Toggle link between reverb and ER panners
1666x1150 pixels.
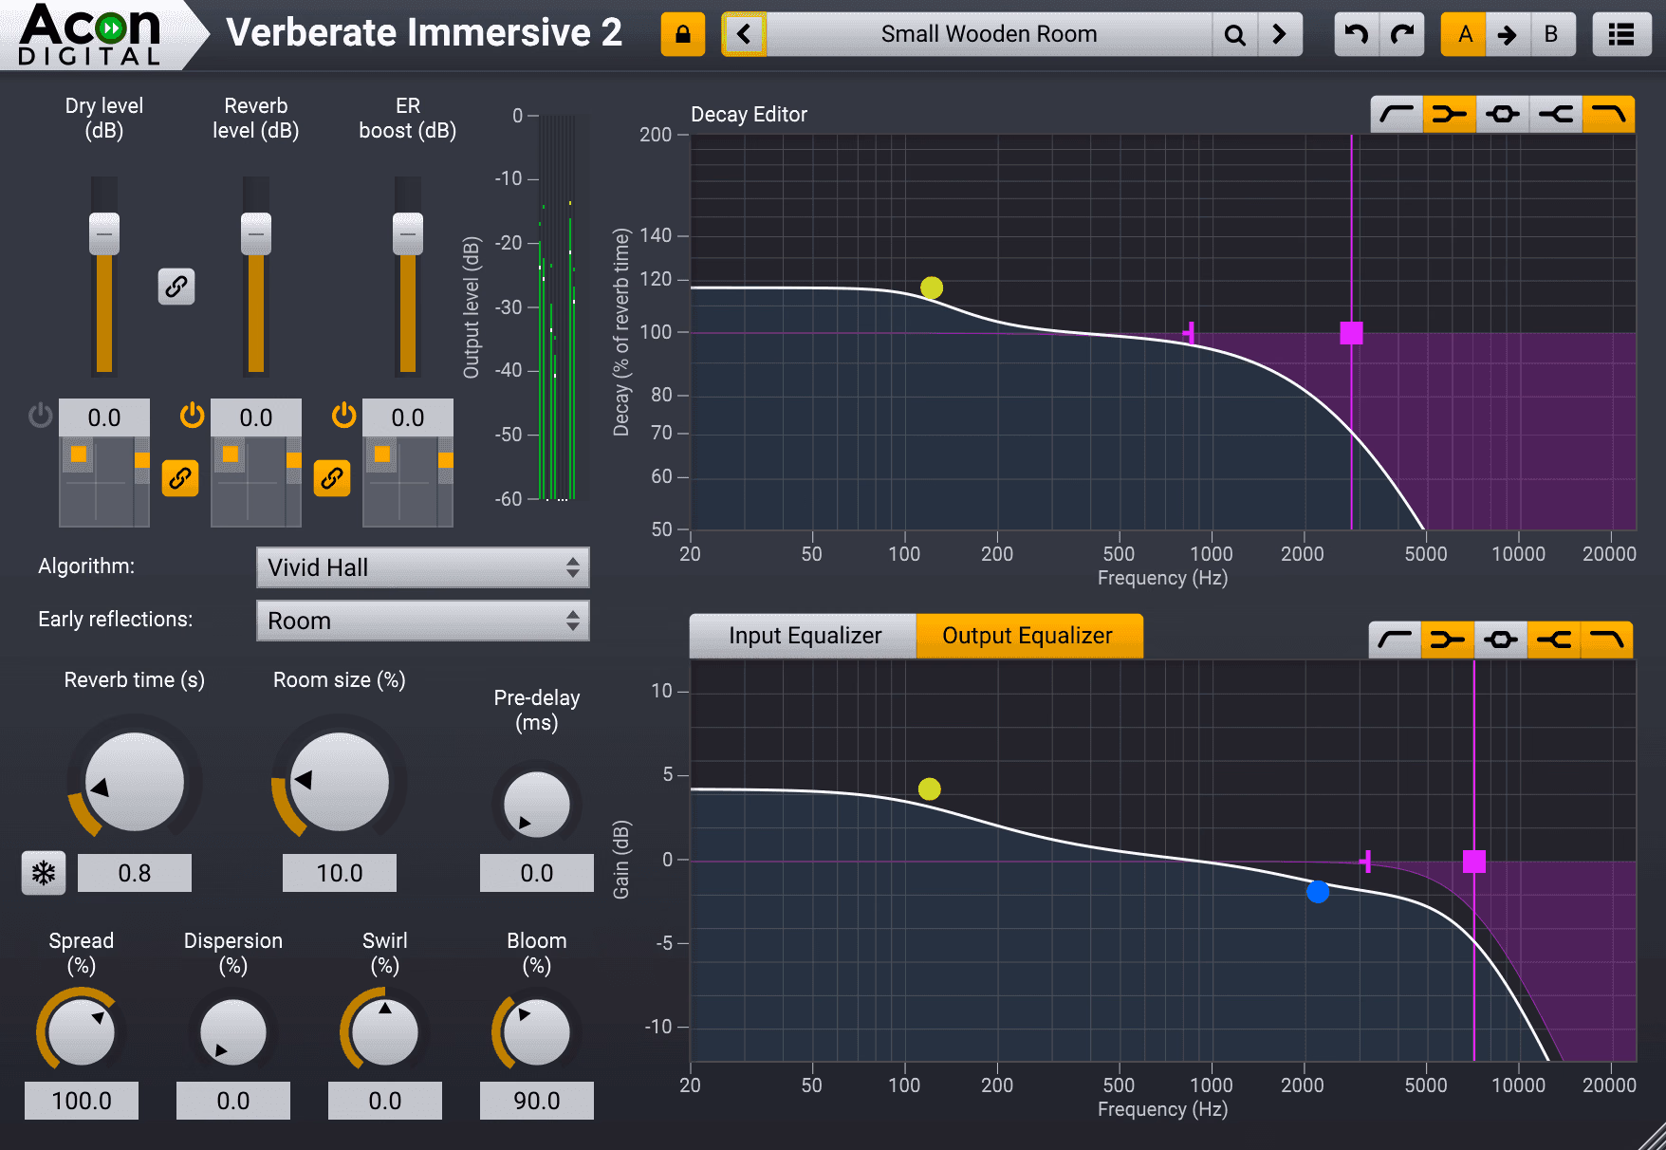332,478
